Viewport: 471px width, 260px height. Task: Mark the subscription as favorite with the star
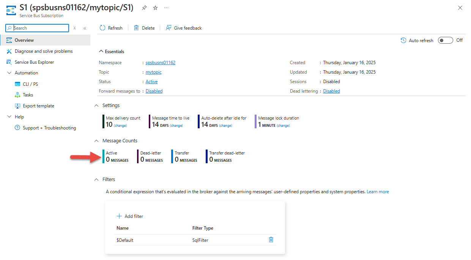[x=155, y=8]
